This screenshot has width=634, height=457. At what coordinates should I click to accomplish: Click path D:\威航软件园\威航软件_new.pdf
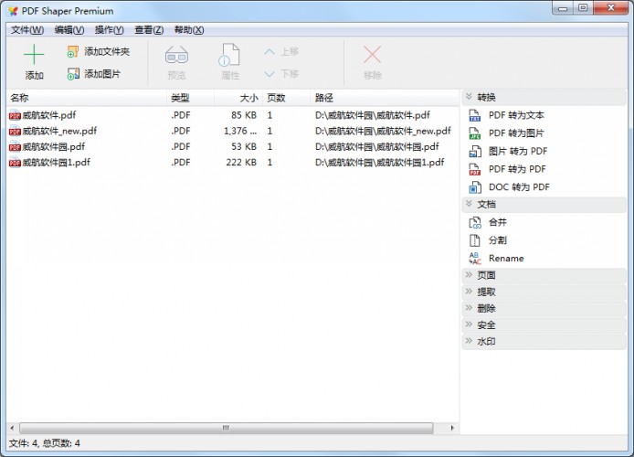pos(383,131)
